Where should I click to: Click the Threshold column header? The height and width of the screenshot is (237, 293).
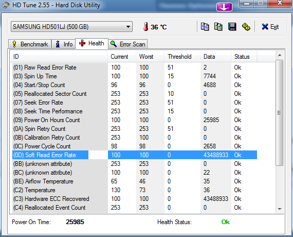pos(182,57)
